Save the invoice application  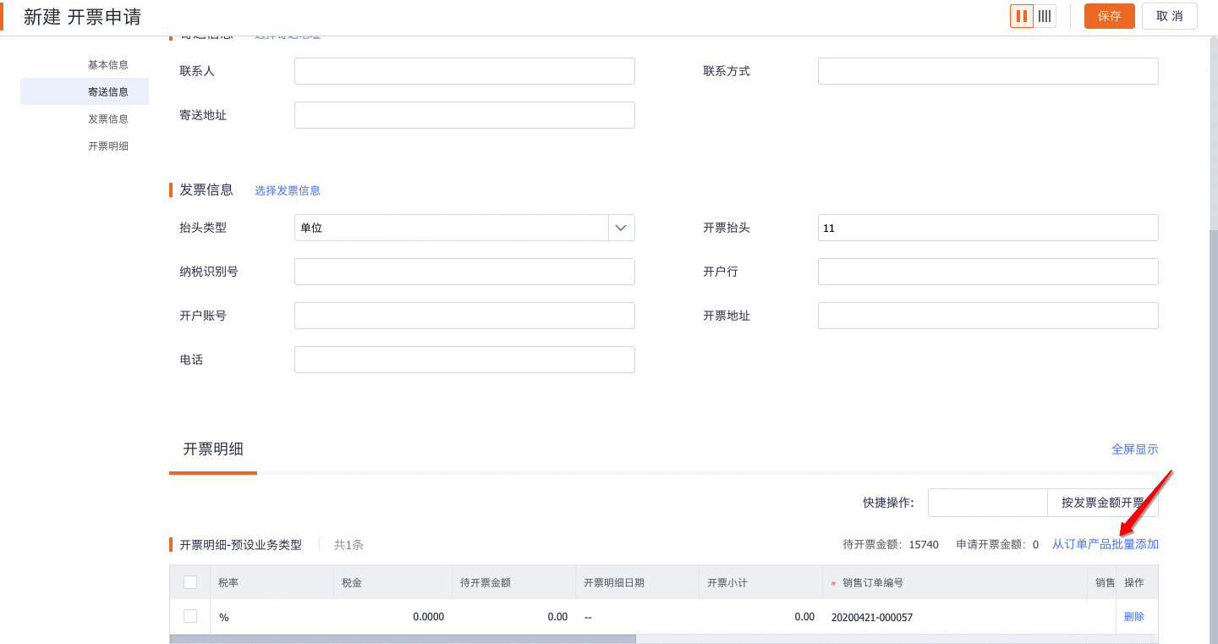coord(1110,16)
